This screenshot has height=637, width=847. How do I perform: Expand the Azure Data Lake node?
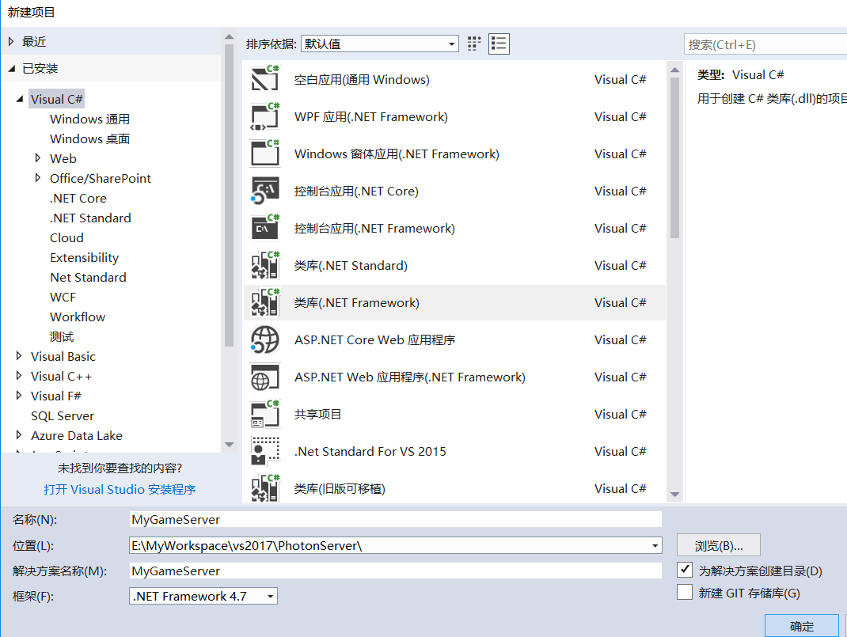pyautogui.click(x=19, y=435)
